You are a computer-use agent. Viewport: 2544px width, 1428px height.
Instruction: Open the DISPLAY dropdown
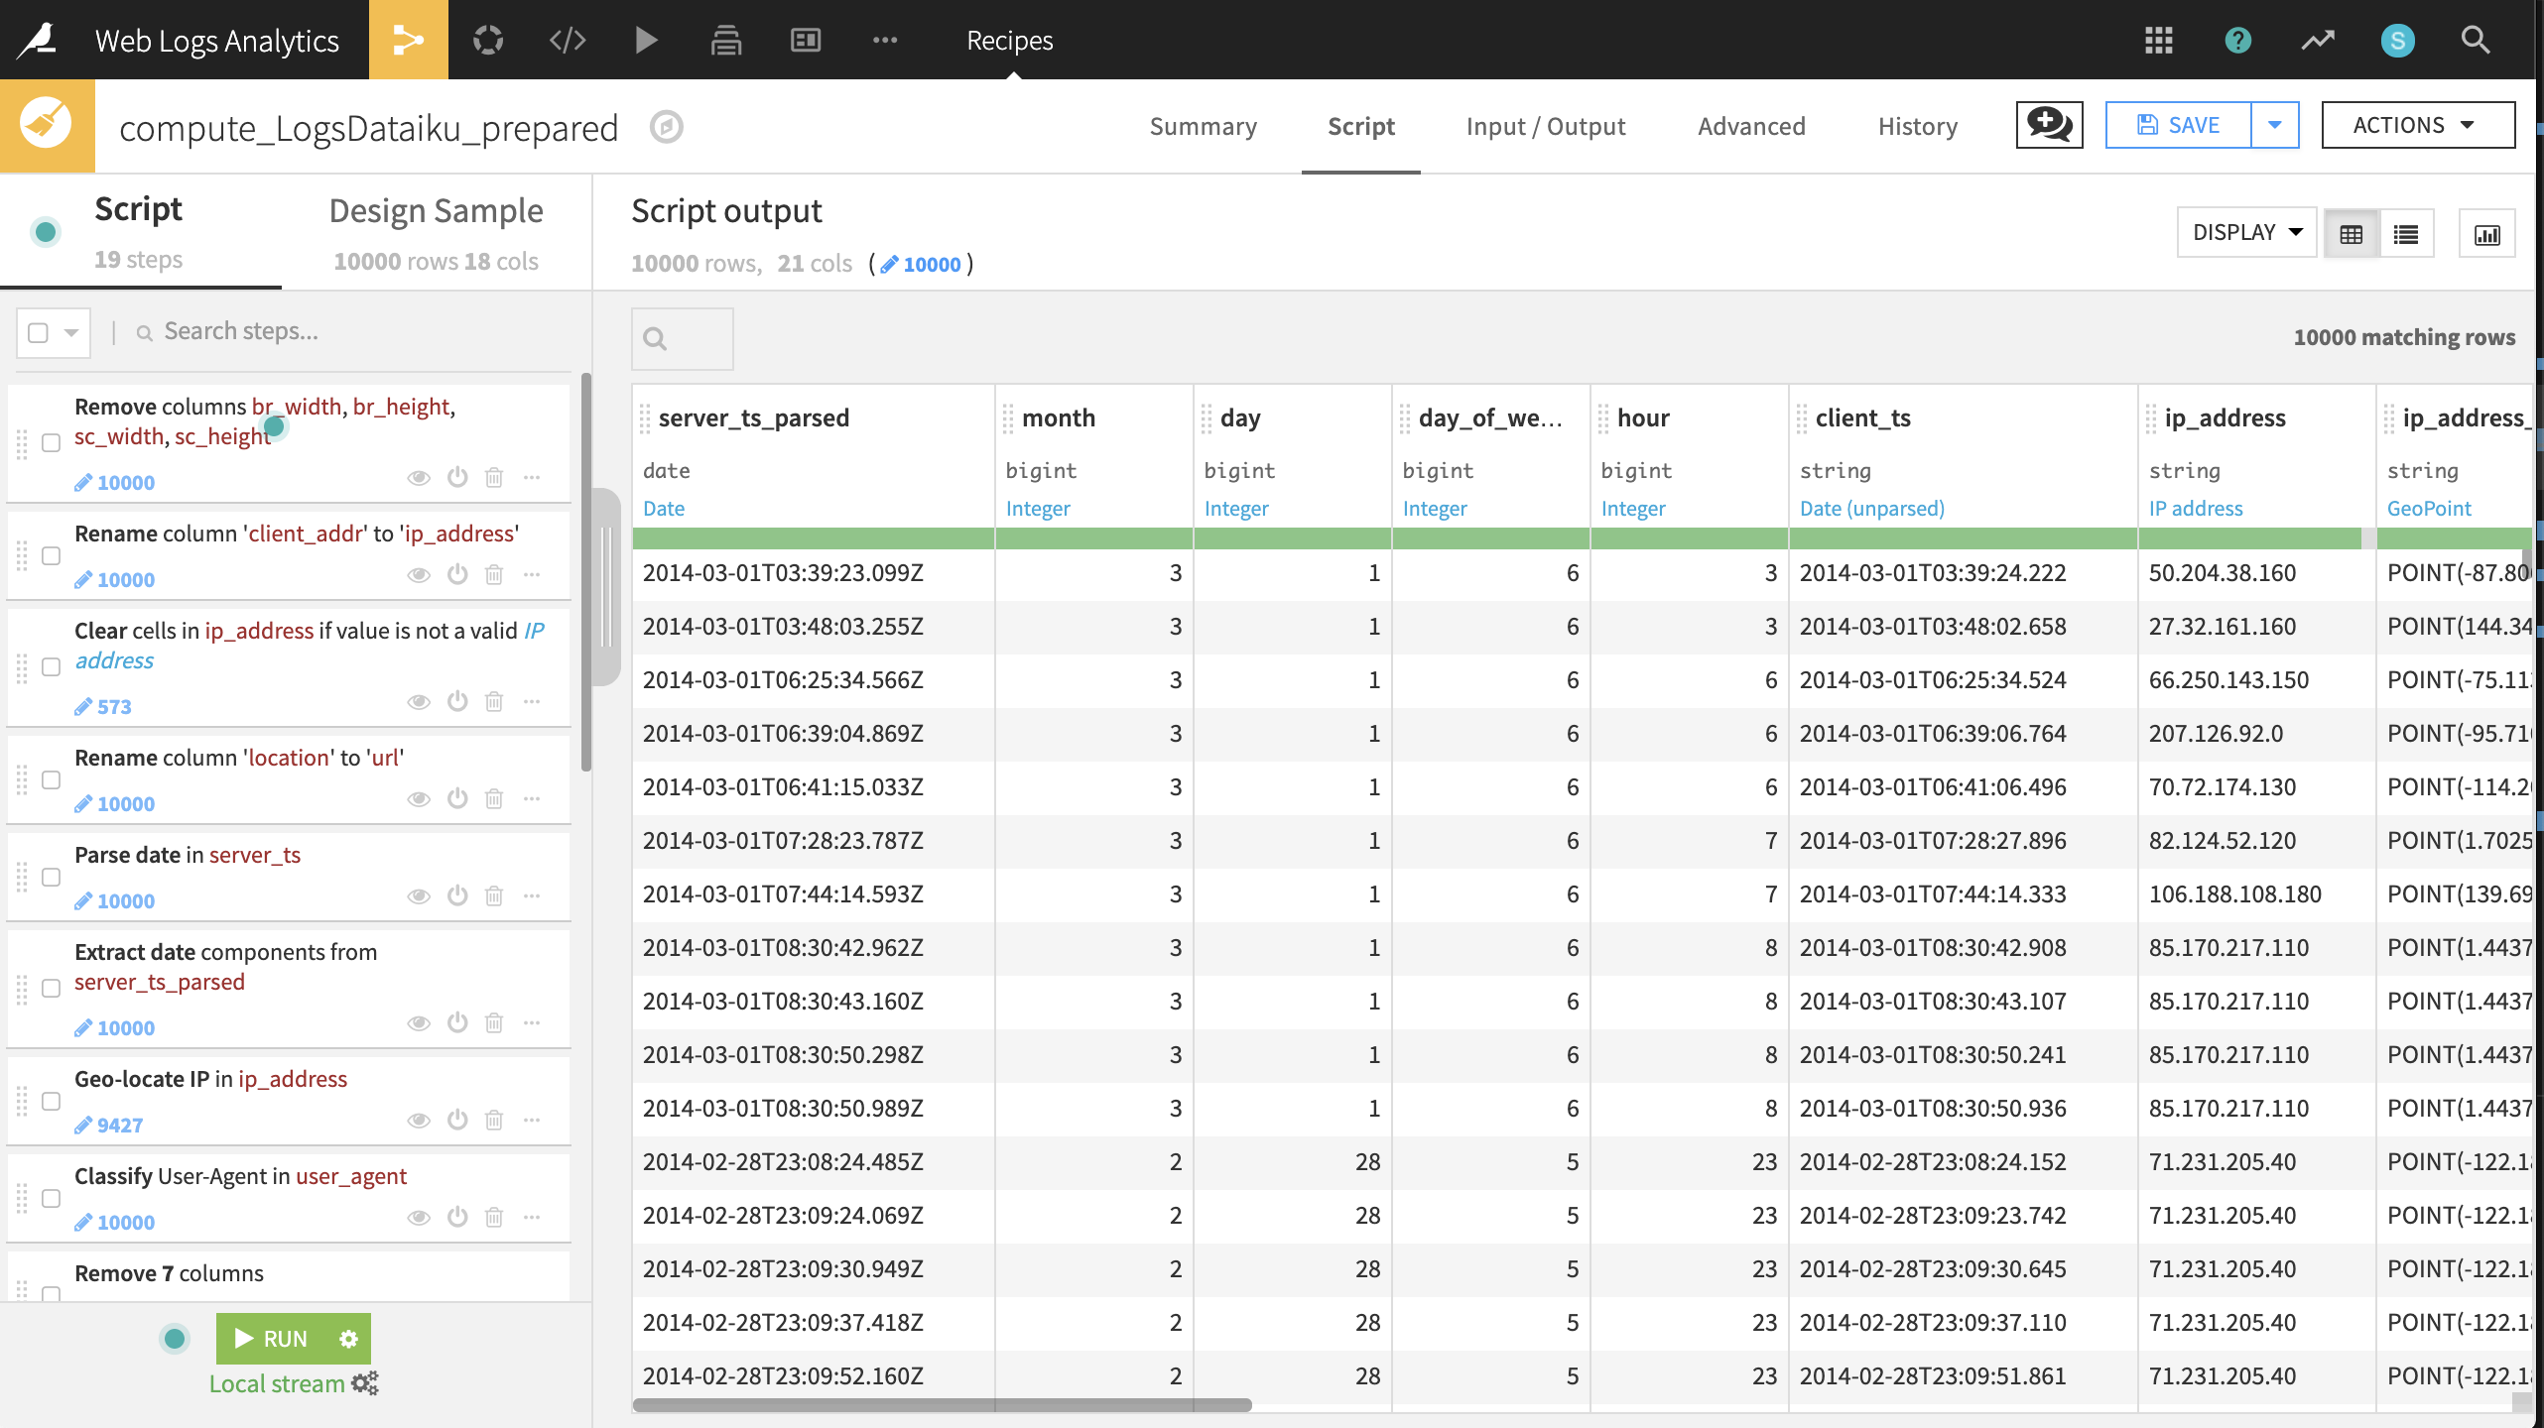(x=2246, y=232)
